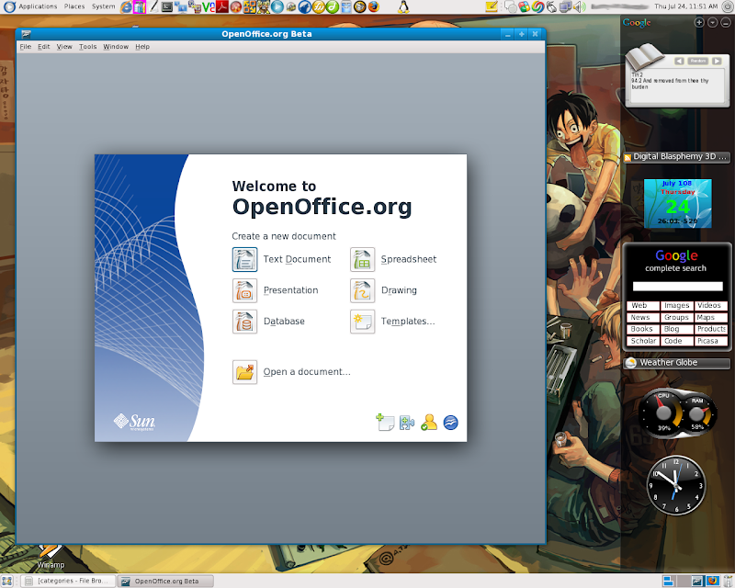Click the Open a document folder icon

pyautogui.click(x=244, y=372)
